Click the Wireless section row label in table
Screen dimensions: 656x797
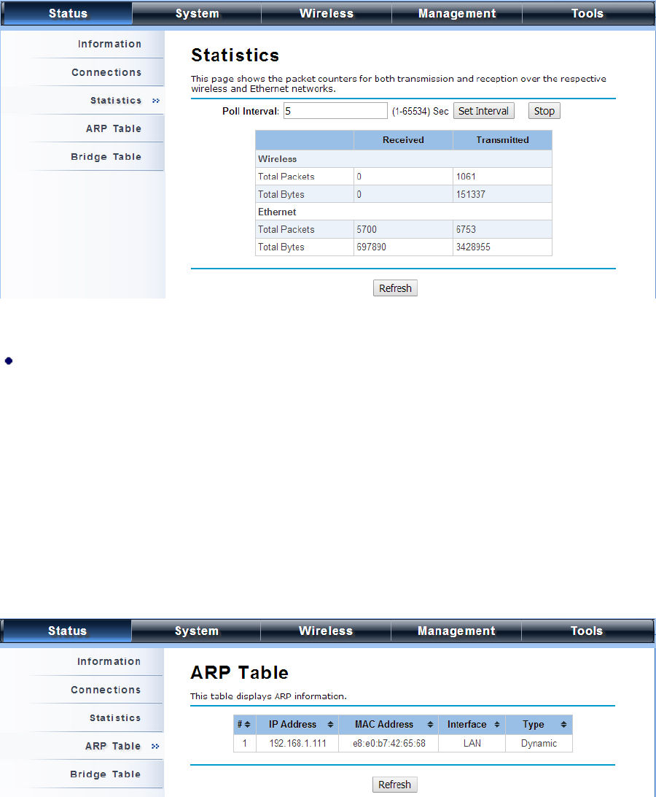(277, 159)
